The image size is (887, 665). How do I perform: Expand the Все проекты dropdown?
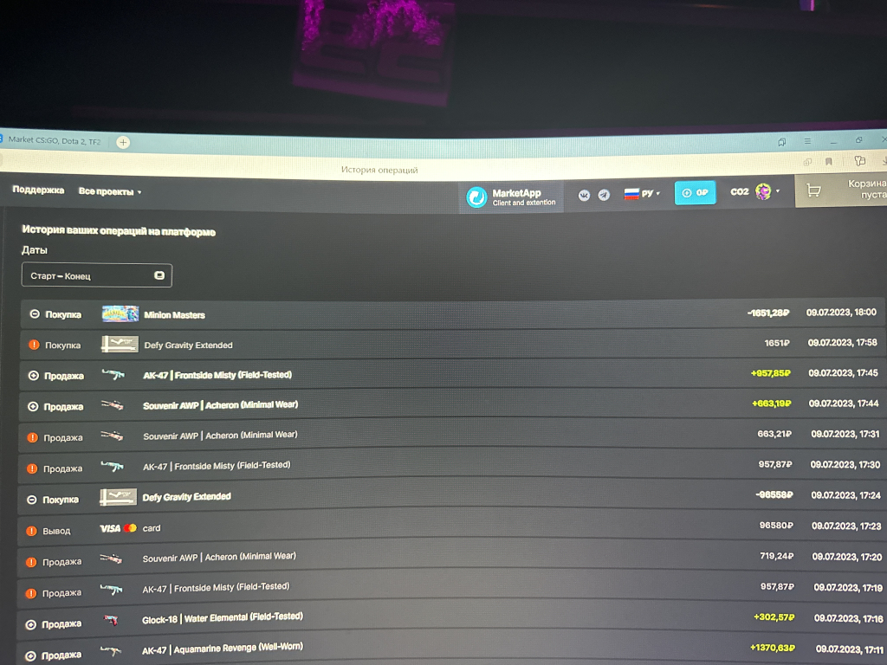(110, 191)
